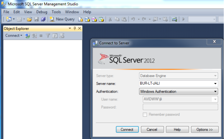Click the Cancel button
Screen dimensions: 224x139
pos(152,129)
